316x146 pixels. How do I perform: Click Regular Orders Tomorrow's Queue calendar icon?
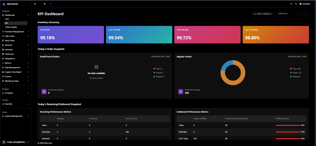[181, 92]
